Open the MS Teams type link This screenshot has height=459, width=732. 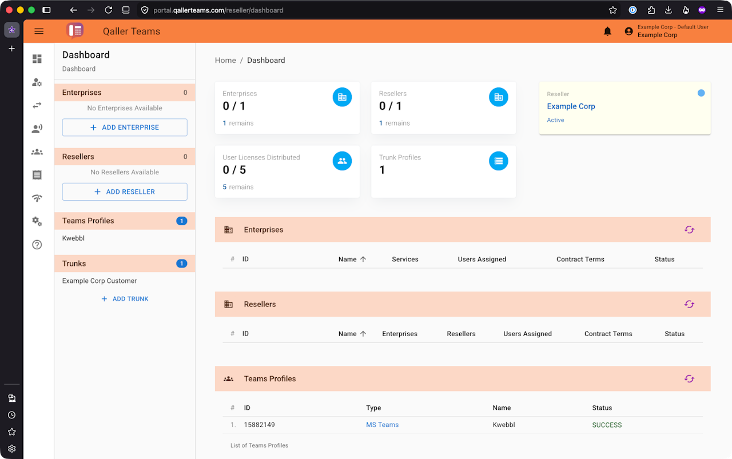point(382,425)
